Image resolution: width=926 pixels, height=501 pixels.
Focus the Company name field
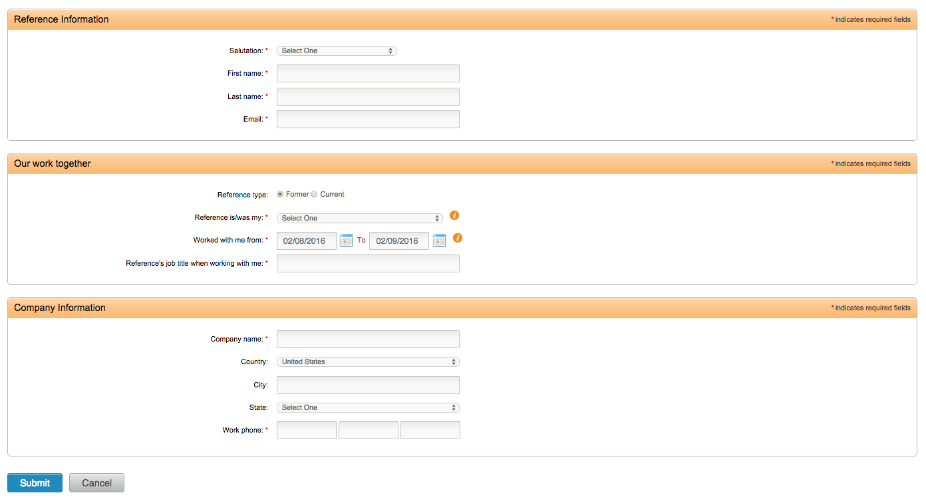[x=368, y=339]
